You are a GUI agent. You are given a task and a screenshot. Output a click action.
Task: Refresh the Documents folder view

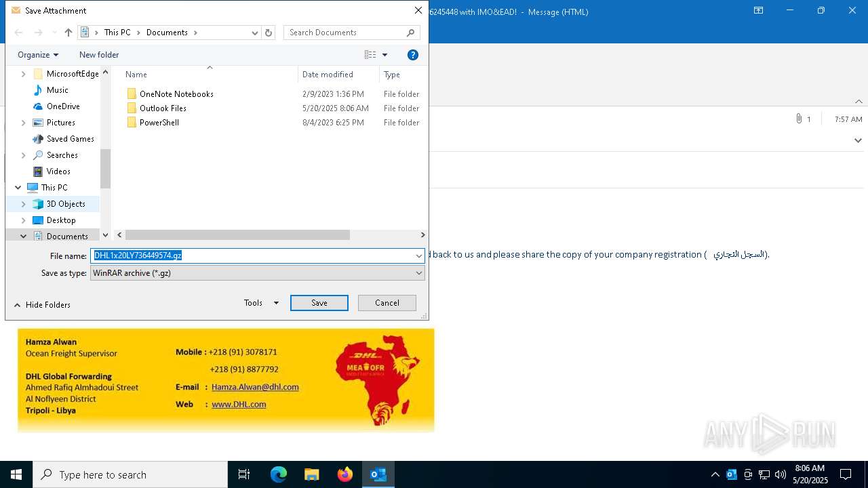[x=269, y=33]
